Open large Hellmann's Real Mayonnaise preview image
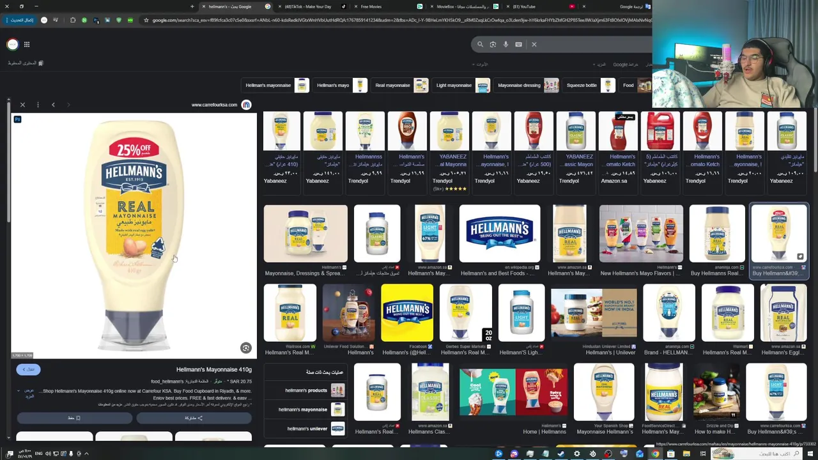818x460 pixels. [x=134, y=236]
